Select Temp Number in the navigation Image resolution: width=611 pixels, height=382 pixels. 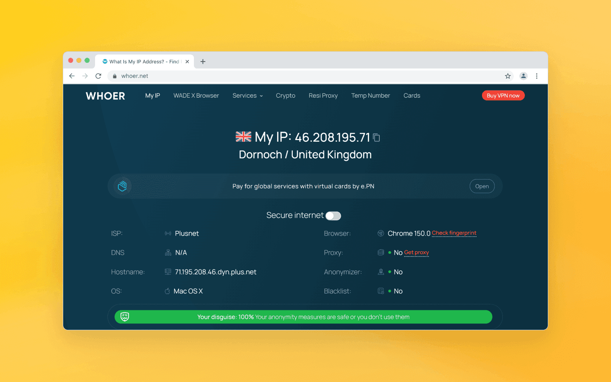[x=370, y=95]
